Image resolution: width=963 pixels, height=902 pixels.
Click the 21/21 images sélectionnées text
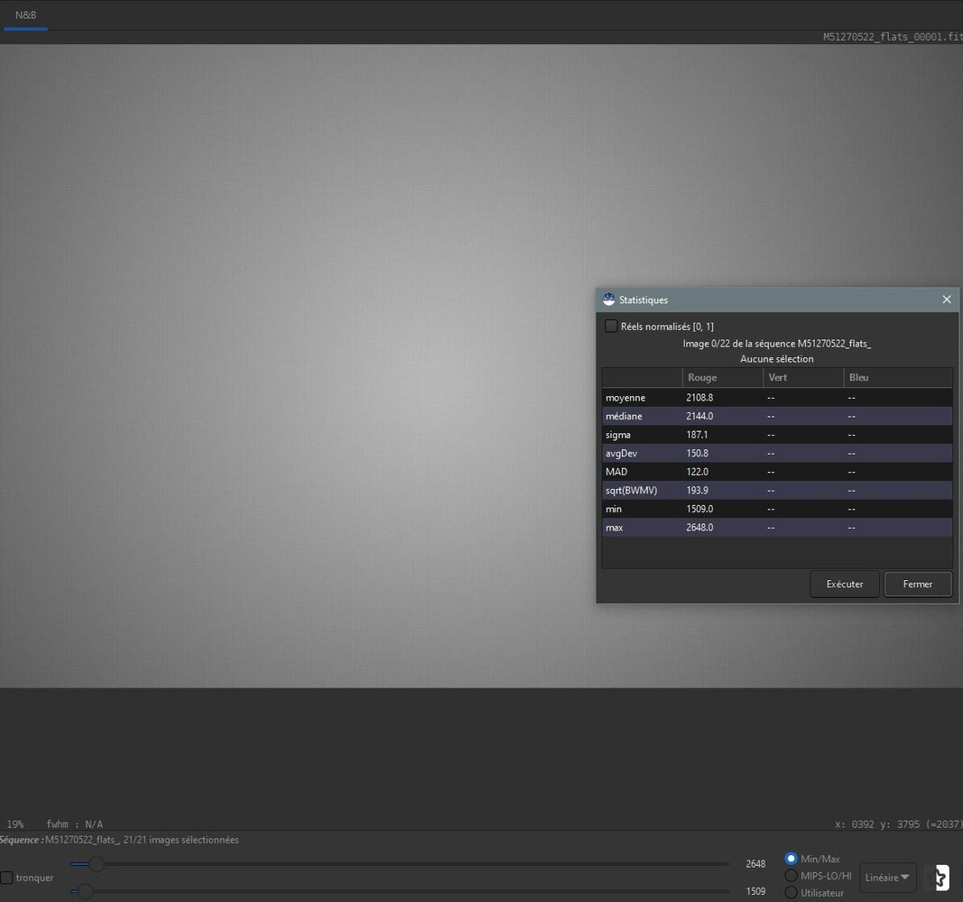(x=181, y=840)
